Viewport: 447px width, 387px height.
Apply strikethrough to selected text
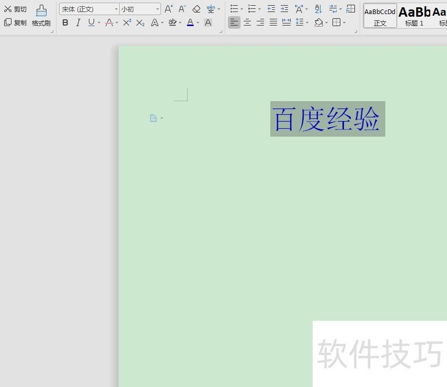(109, 22)
